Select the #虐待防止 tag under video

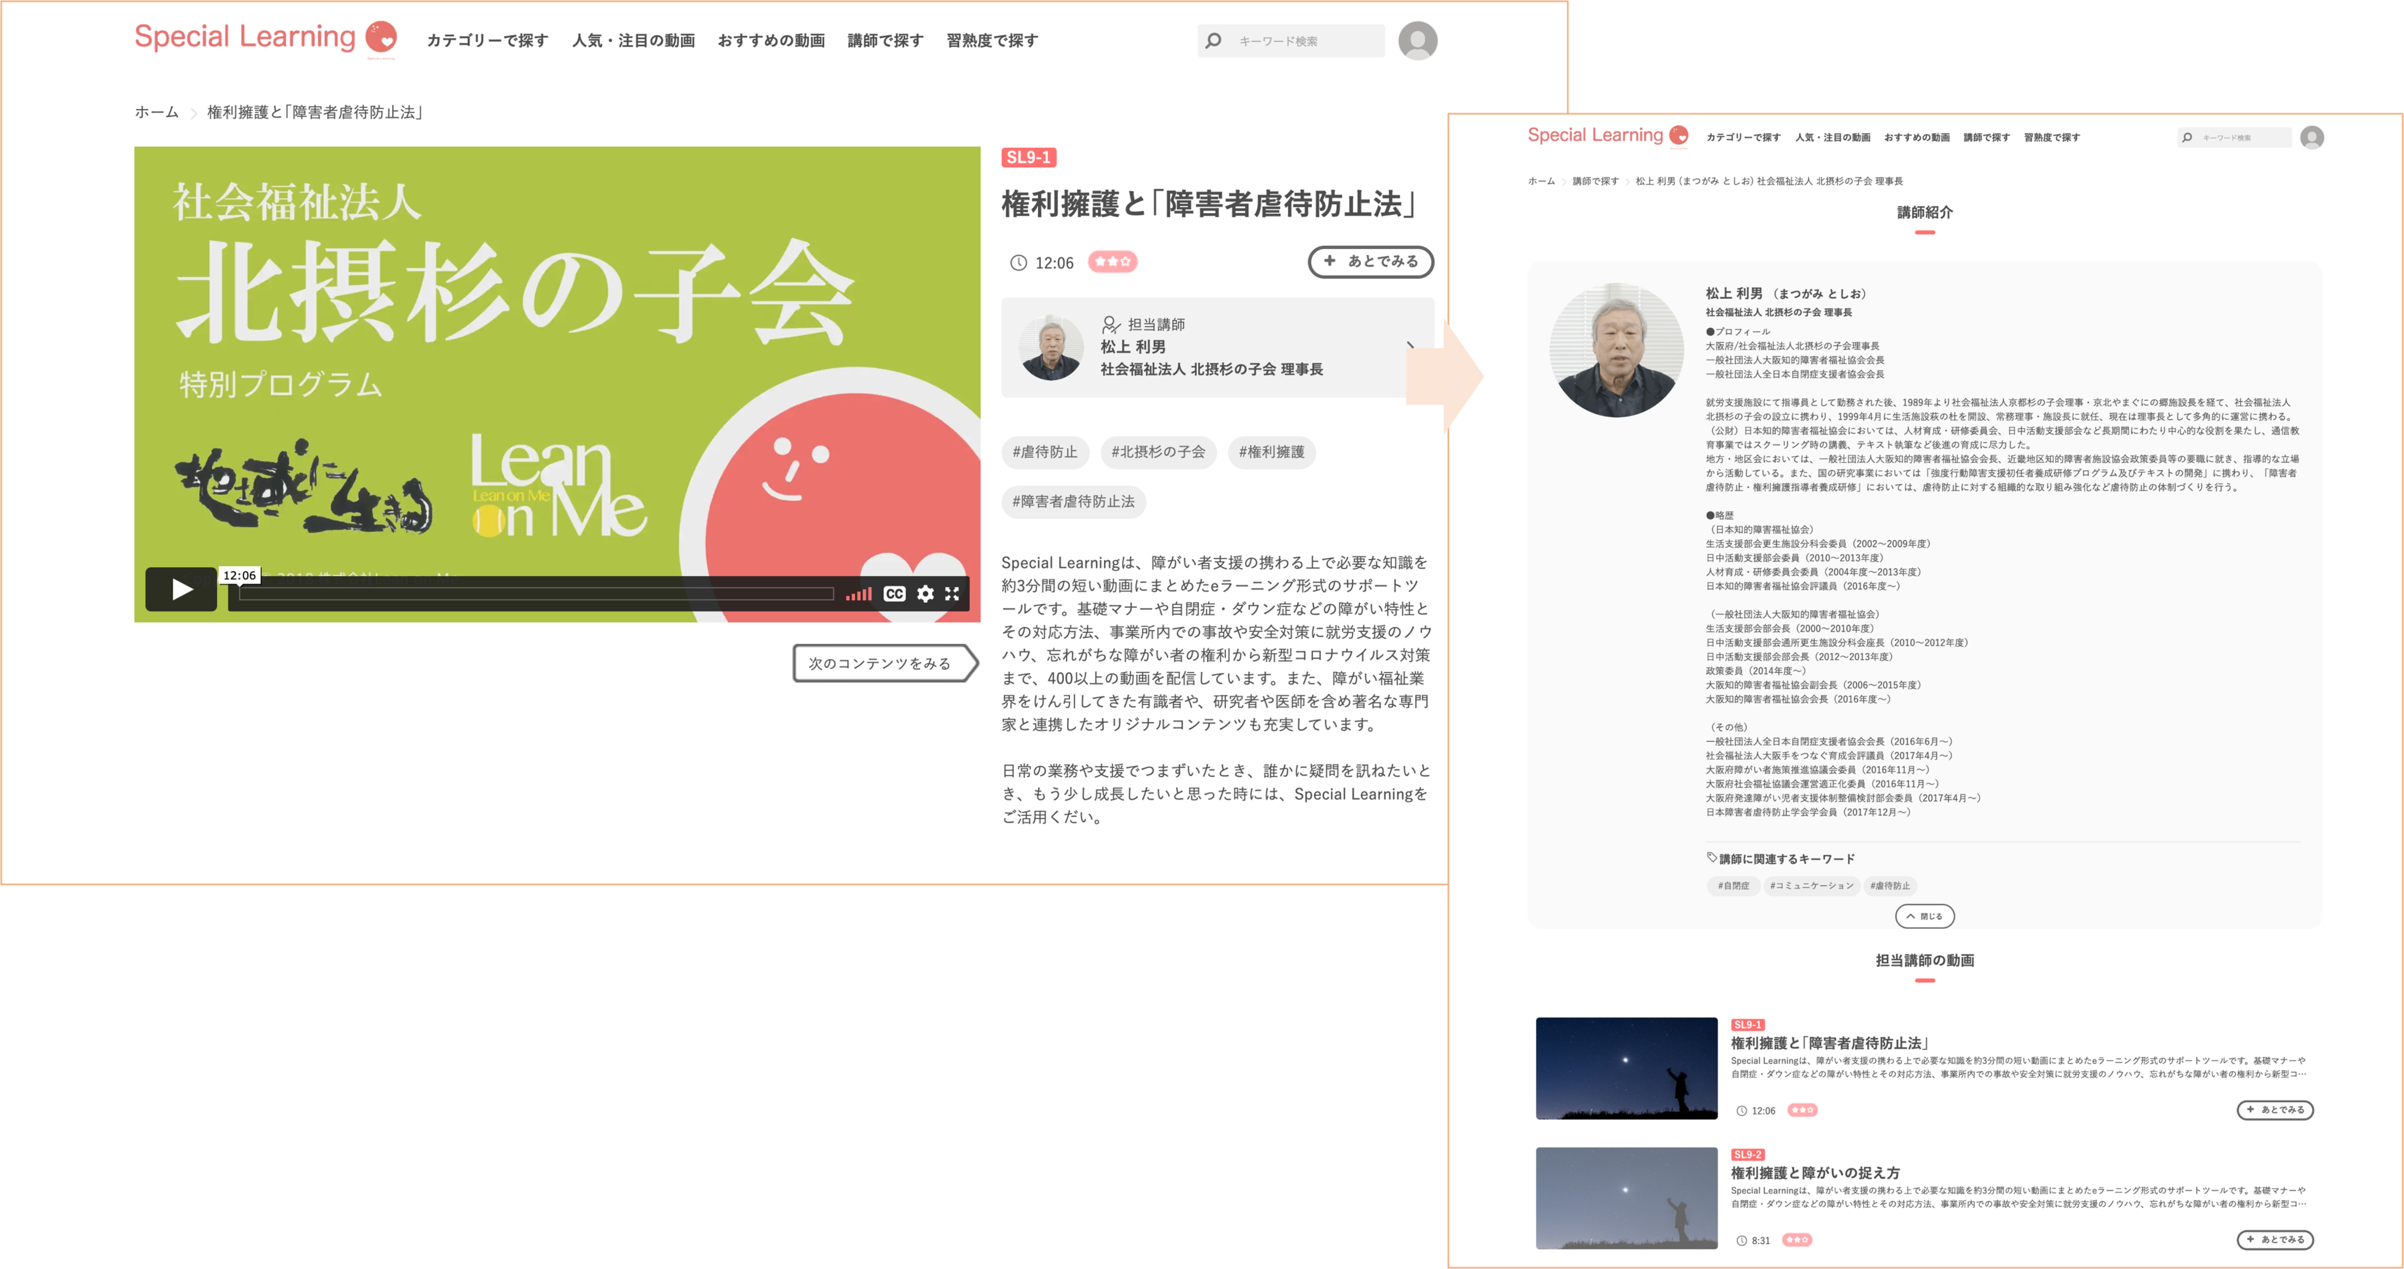(1044, 452)
